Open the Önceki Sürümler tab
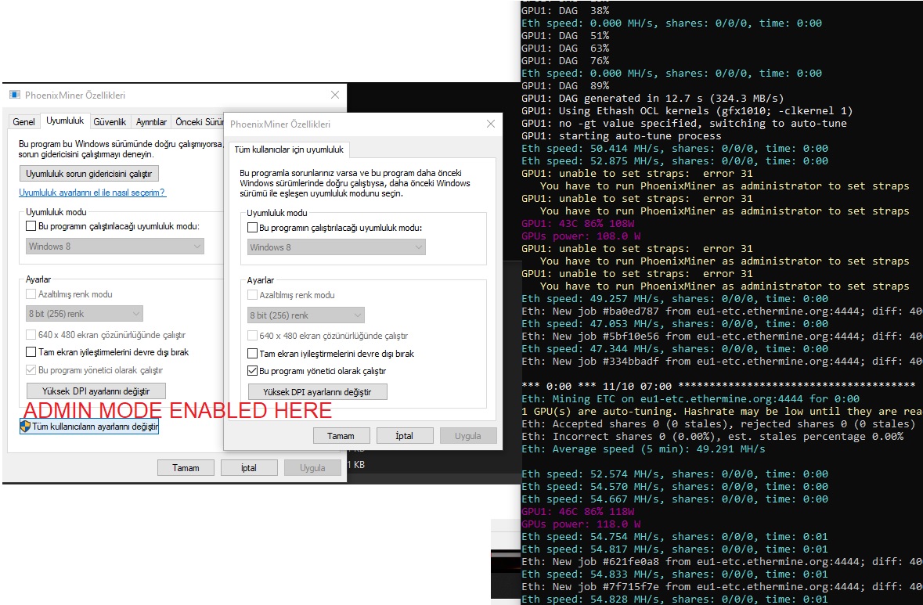This screenshot has height=605, width=923. click(198, 122)
